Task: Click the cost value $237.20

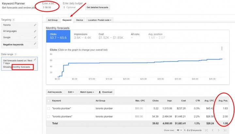Action: 181,108
